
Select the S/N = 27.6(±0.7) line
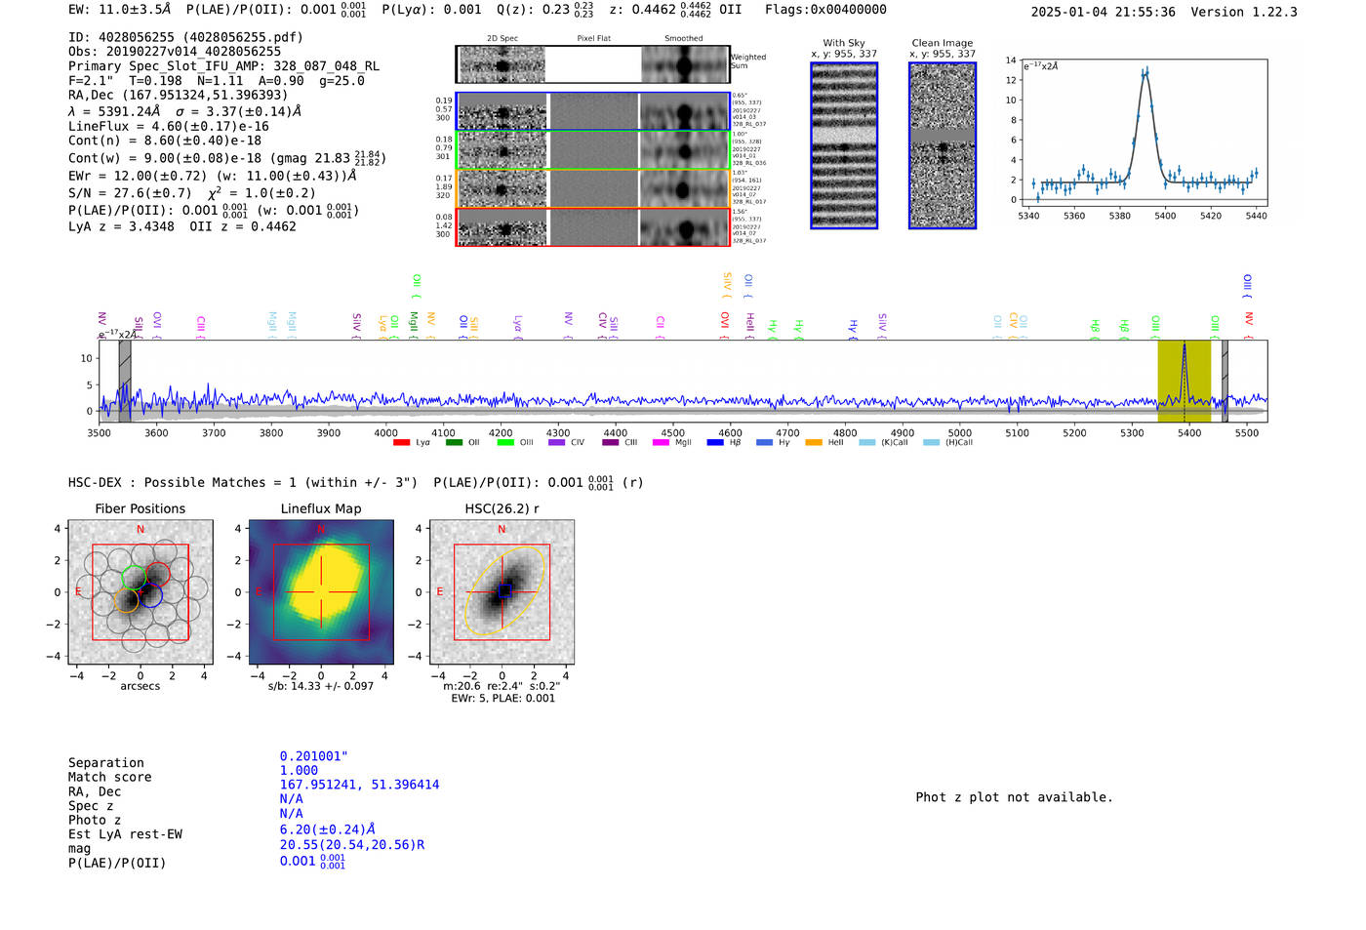tap(192, 193)
